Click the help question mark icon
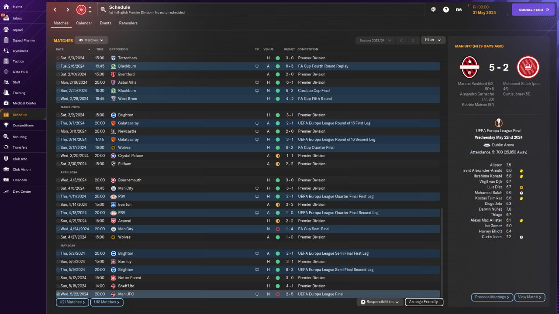559x314 pixels. pos(446,10)
